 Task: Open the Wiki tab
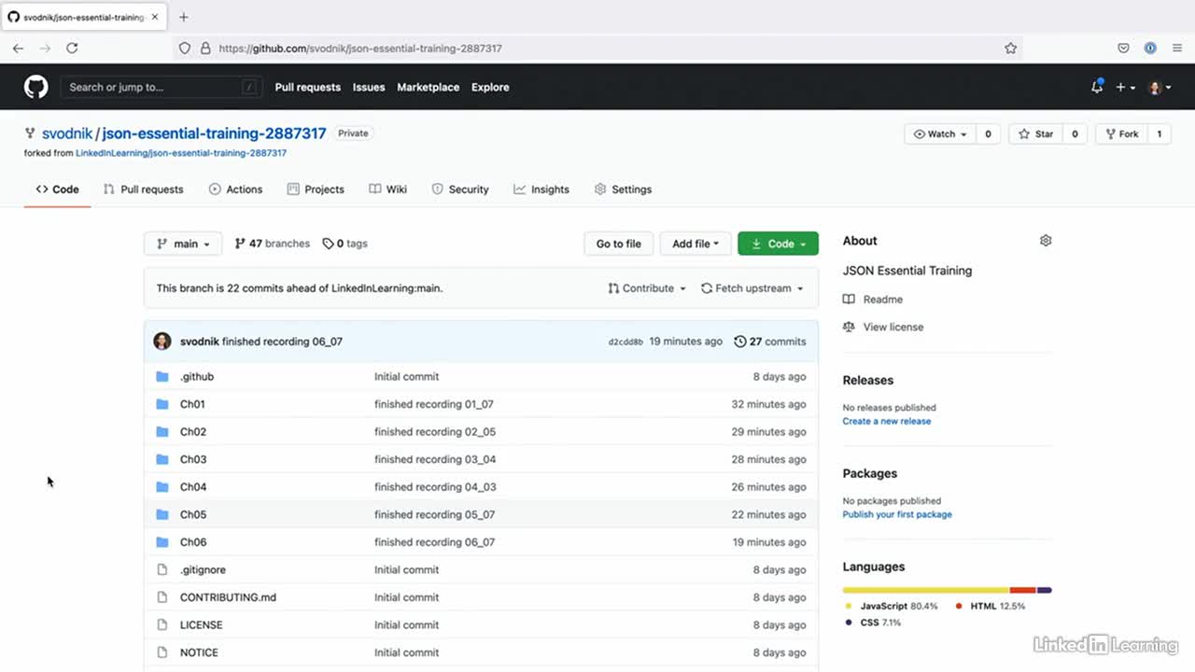click(387, 189)
